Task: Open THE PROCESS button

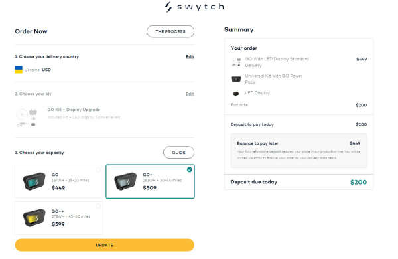Action: point(170,31)
